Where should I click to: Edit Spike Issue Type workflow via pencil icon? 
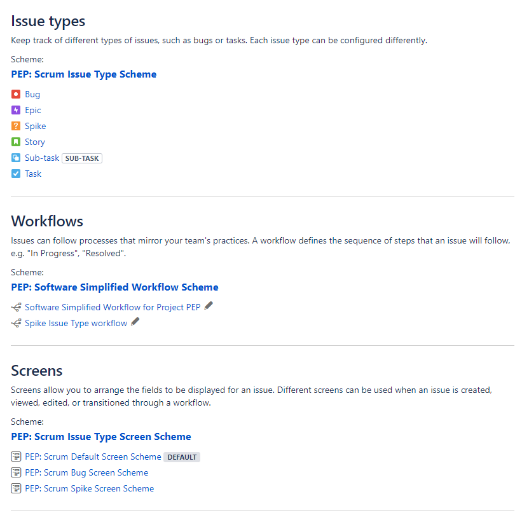(134, 322)
